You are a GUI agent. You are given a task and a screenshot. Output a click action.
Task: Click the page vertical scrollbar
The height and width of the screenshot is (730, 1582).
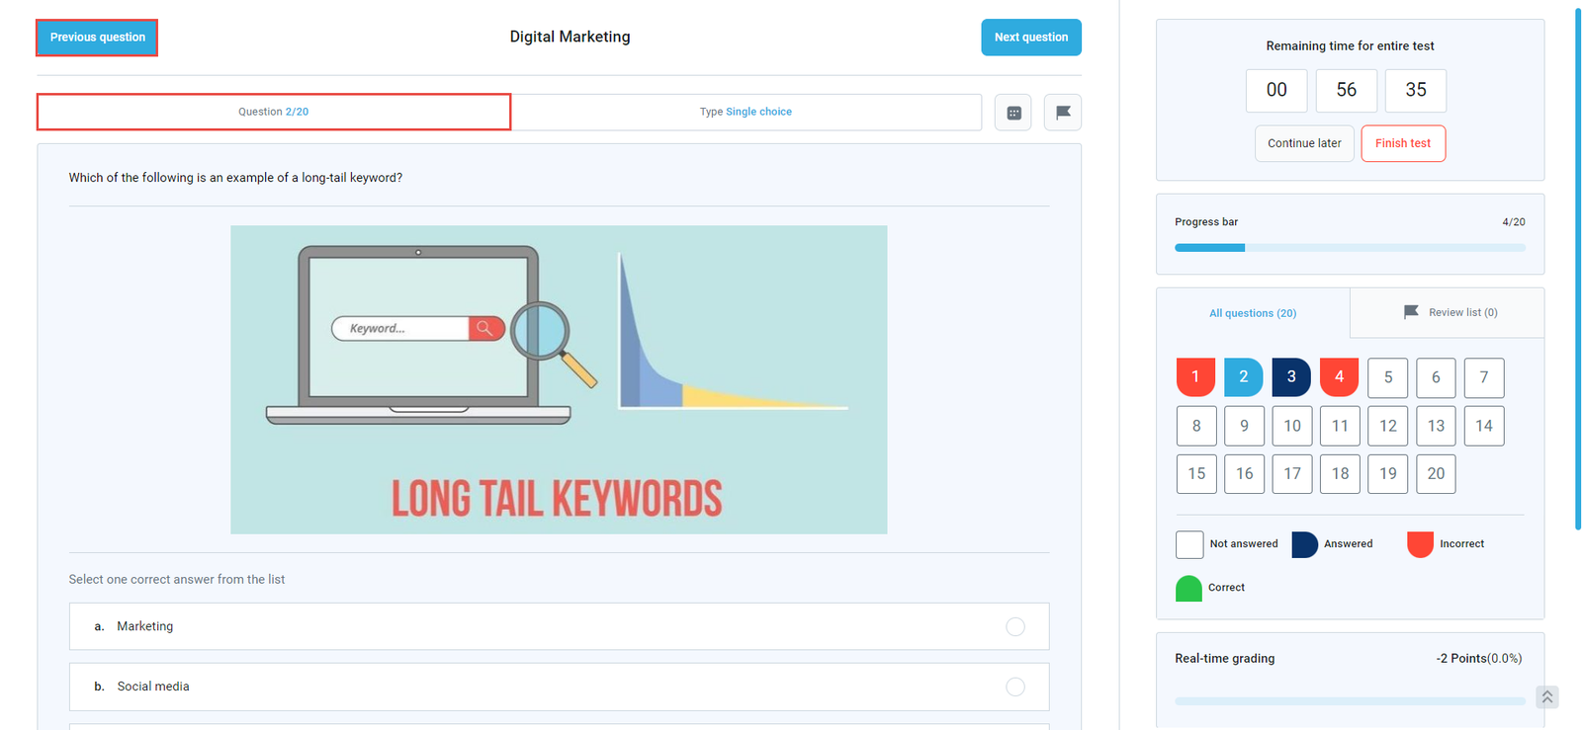click(x=1577, y=267)
